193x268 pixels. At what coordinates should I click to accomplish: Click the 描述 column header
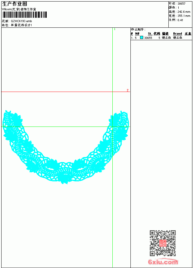pos(165,34)
